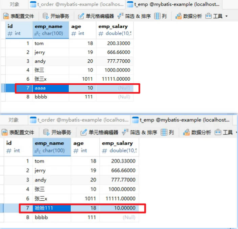Screen dimensions: 238x229
Task: Click salary 1000.00000 in bottom window
Action: click(x=119, y=189)
